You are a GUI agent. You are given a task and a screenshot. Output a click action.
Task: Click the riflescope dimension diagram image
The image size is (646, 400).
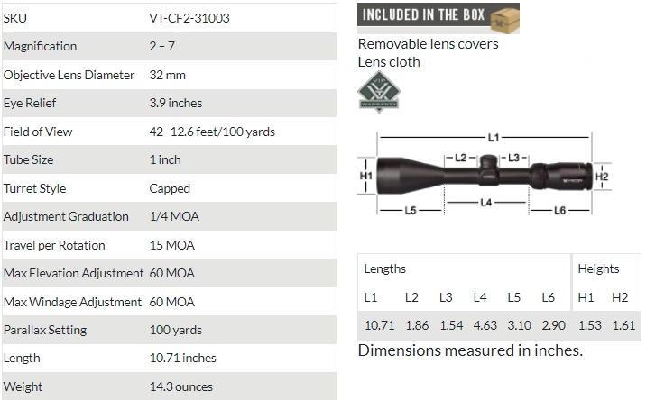click(484, 174)
